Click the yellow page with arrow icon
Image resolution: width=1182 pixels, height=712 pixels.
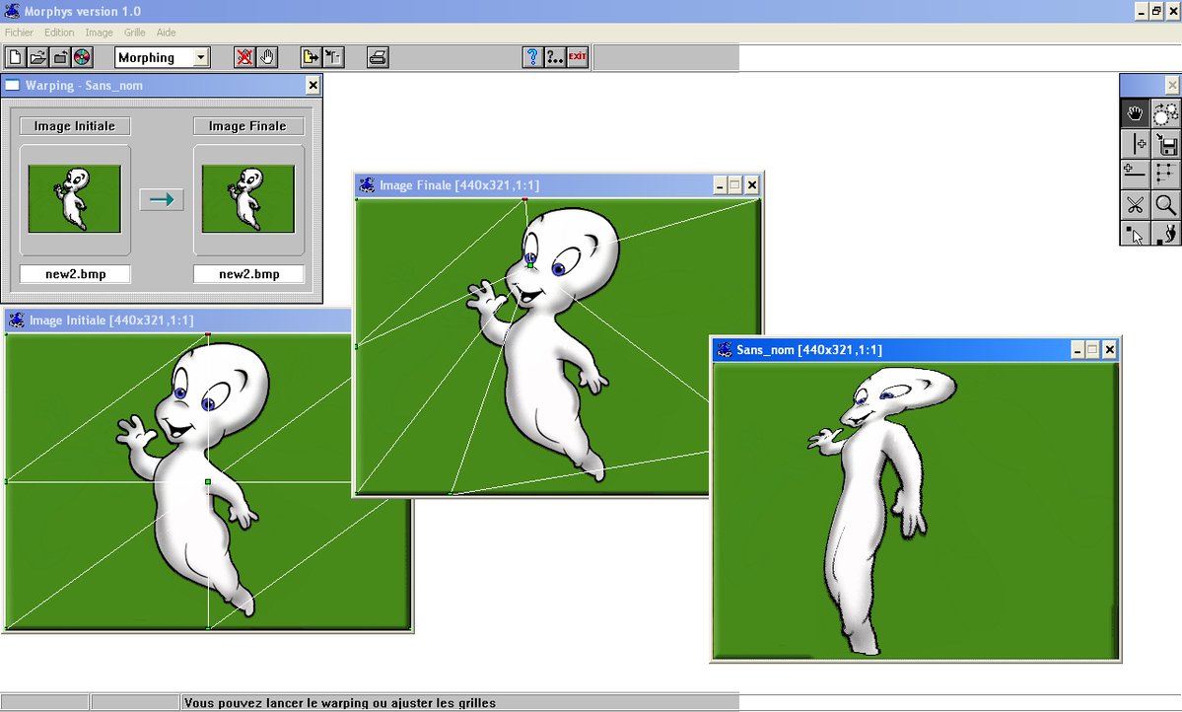point(311,57)
